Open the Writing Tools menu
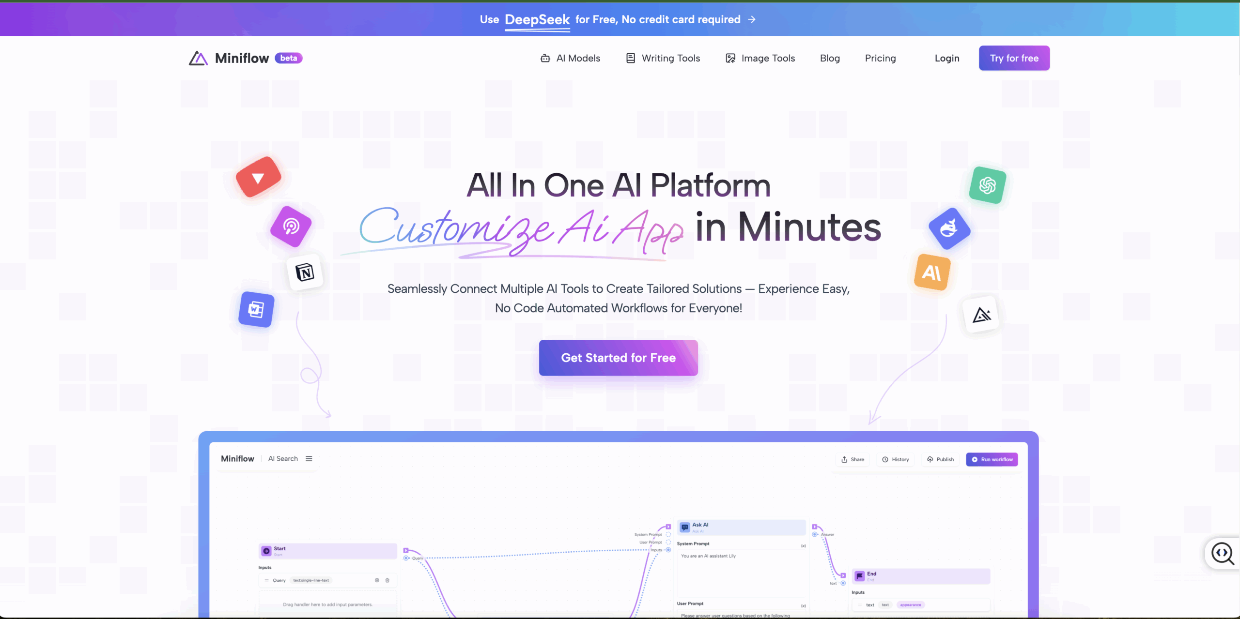This screenshot has height=619, width=1240. pyautogui.click(x=663, y=59)
